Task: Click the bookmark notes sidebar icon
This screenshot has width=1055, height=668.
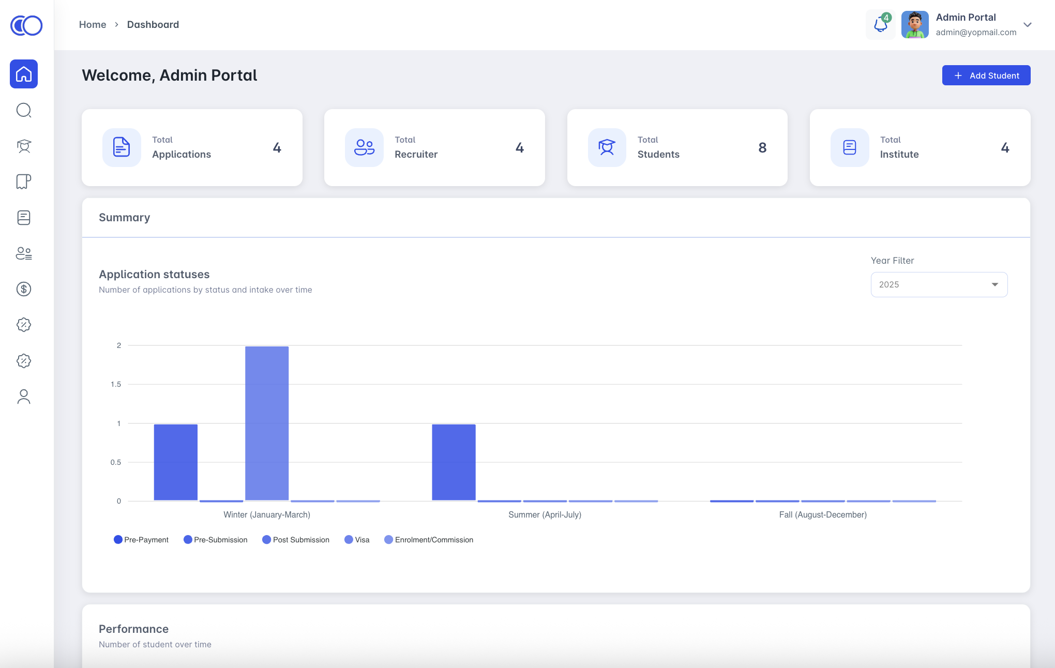Action: (24, 181)
